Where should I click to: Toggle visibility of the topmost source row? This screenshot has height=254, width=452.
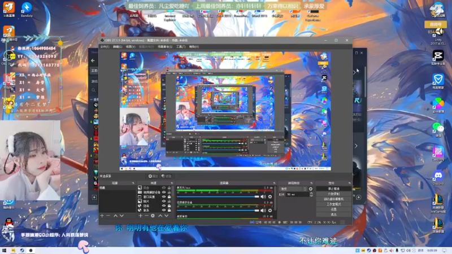pos(164,188)
